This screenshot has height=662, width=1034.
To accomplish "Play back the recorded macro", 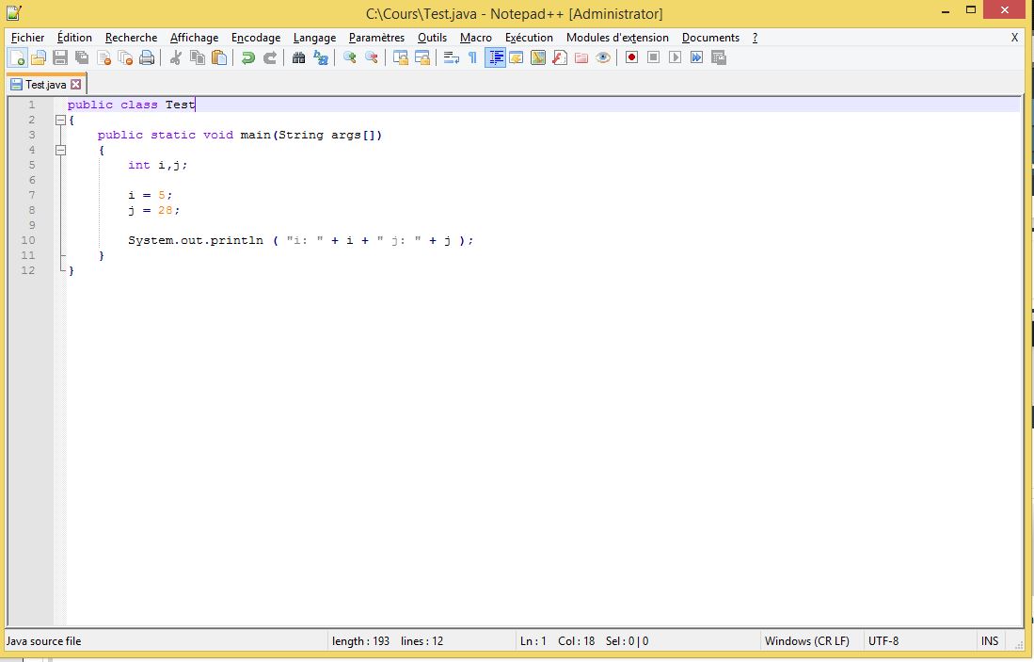I will [676, 58].
